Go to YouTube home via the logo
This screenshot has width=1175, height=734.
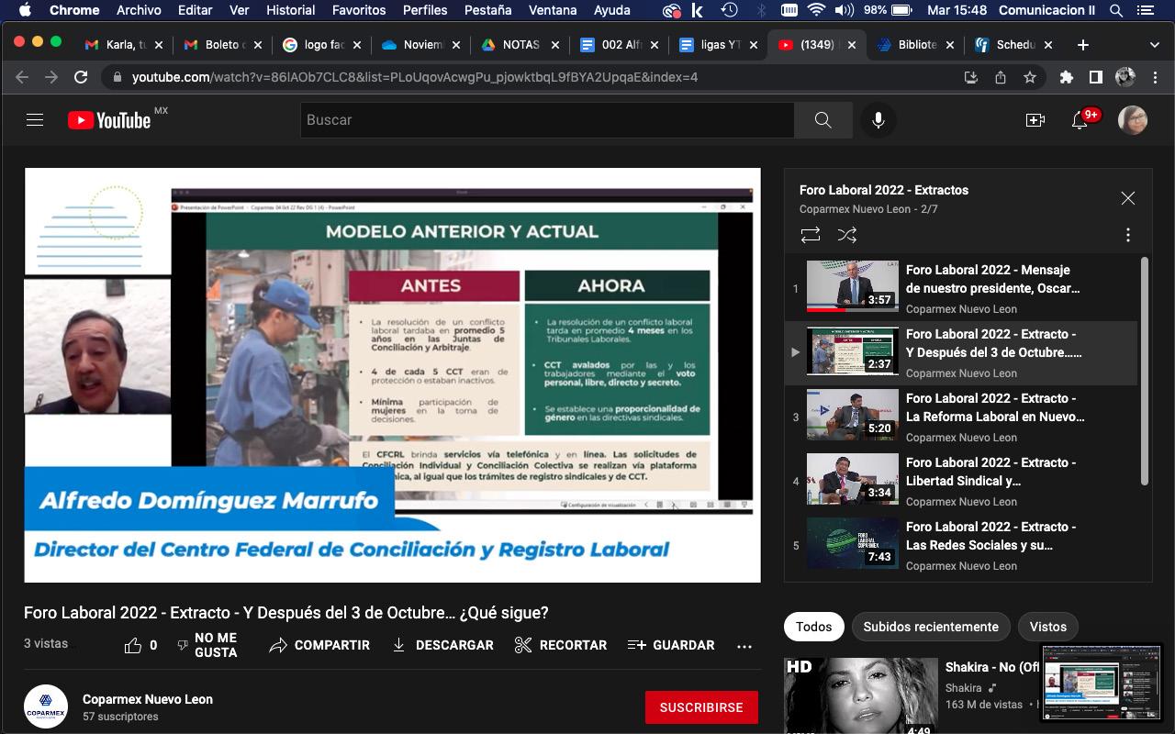(109, 120)
